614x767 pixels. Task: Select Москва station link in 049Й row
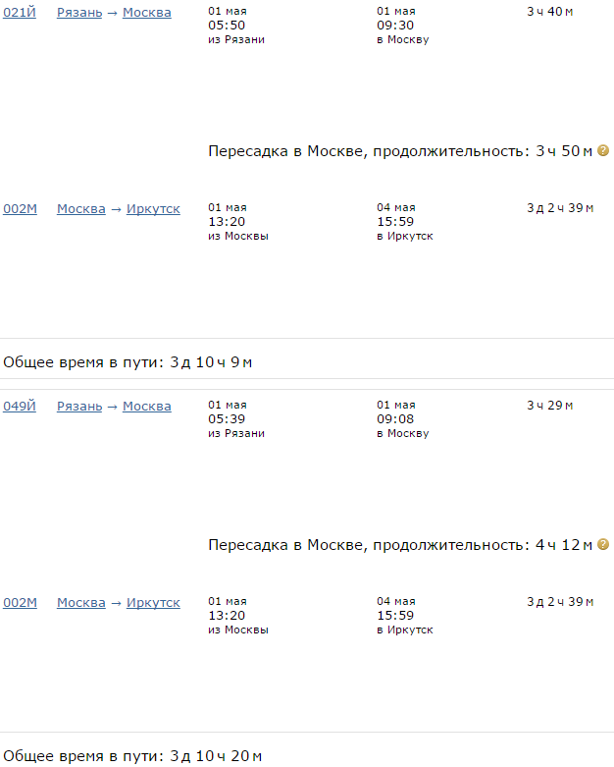point(146,406)
